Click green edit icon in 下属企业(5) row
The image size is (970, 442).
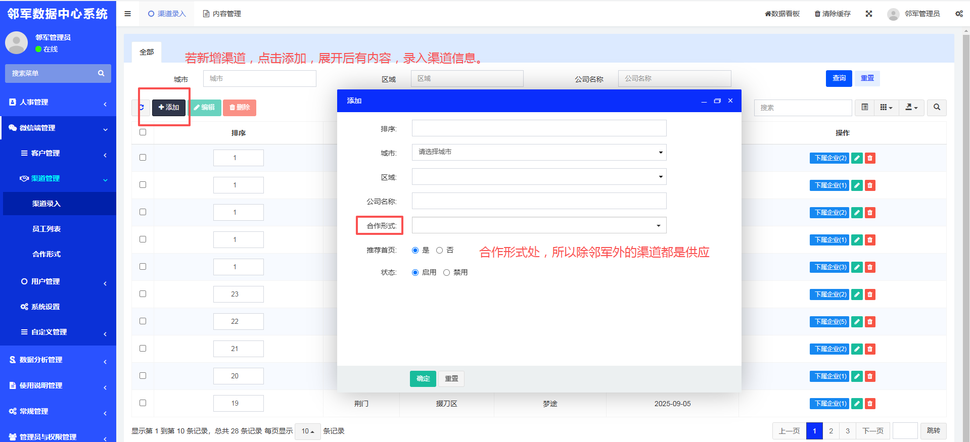click(857, 322)
